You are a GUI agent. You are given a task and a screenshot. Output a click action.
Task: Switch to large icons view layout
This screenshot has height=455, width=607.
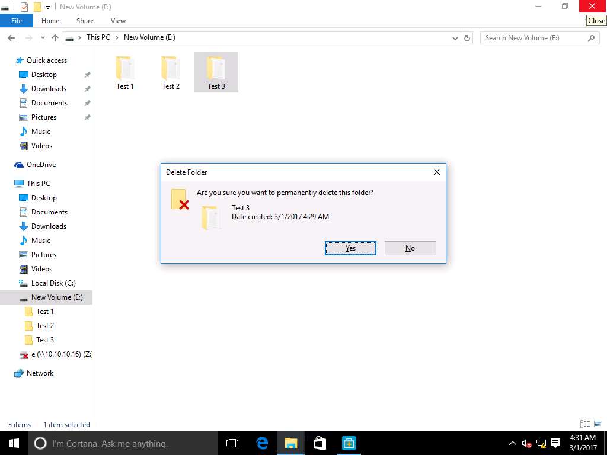[598, 424]
